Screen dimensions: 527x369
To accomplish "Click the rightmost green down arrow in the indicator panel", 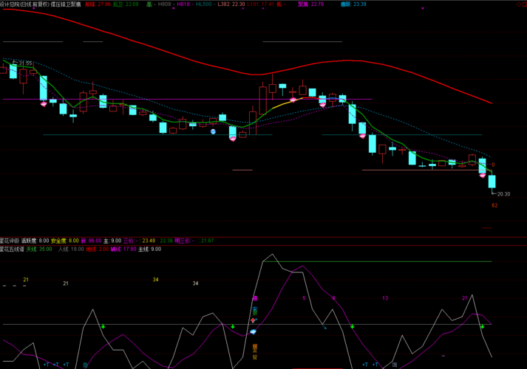I will (x=483, y=326).
